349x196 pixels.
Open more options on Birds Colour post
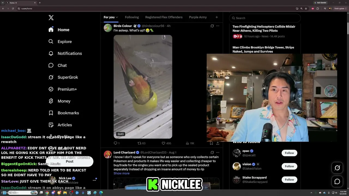(218, 26)
